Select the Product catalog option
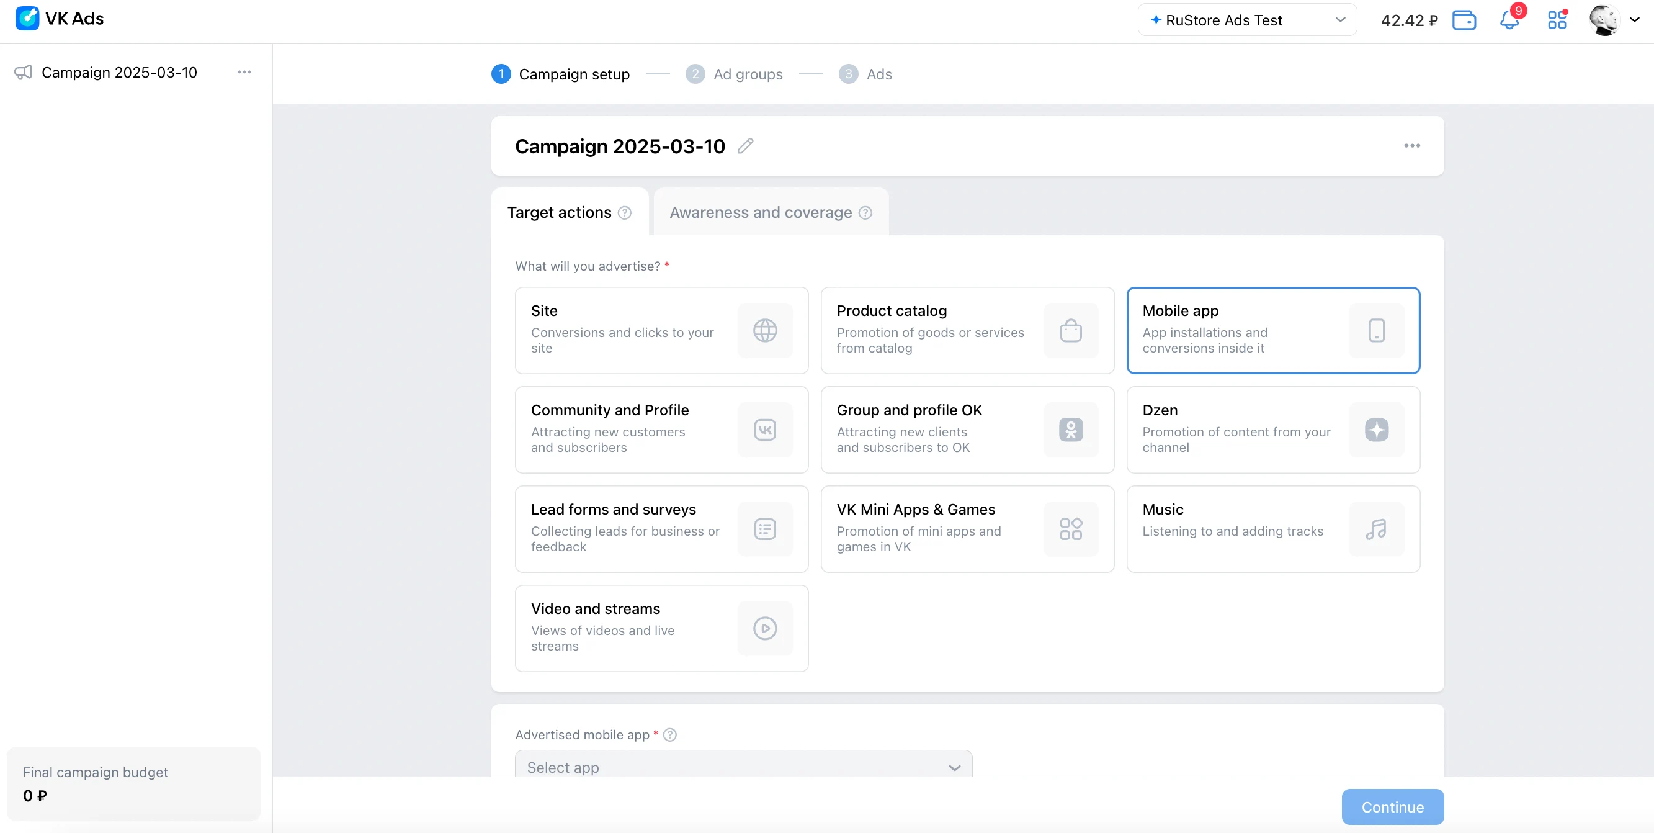The height and width of the screenshot is (833, 1654). pos(967,330)
